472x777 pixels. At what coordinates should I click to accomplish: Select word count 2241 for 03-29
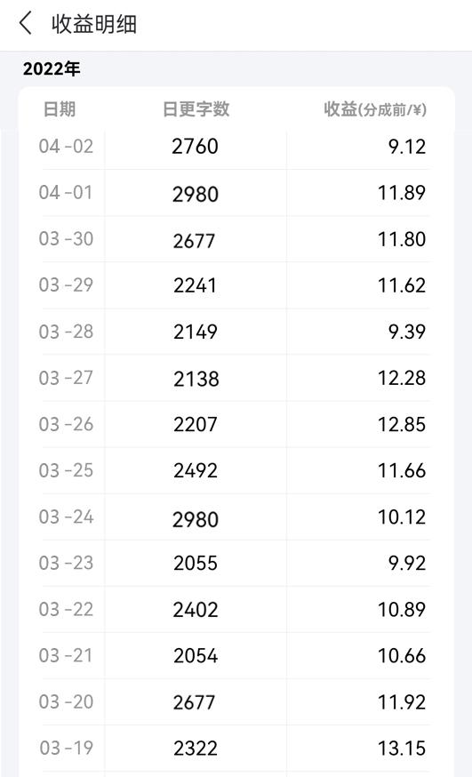pyautogui.click(x=196, y=285)
